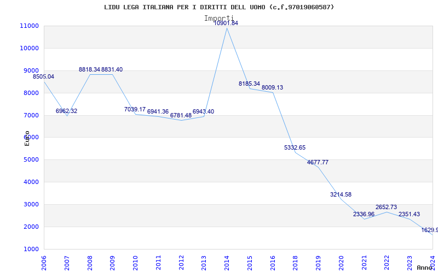This screenshot has height=273, width=438.
Task: Click y-axis value 2000
Action: pyautogui.click(x=31, y=227)
